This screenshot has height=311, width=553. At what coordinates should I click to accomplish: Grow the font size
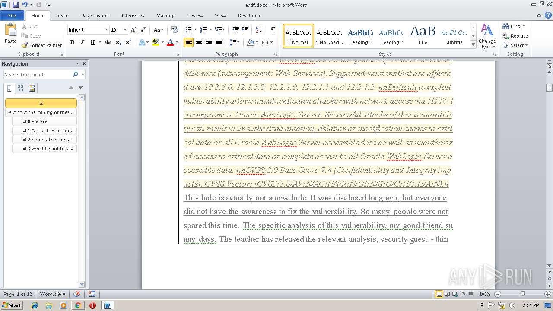[x=133, y=30]
